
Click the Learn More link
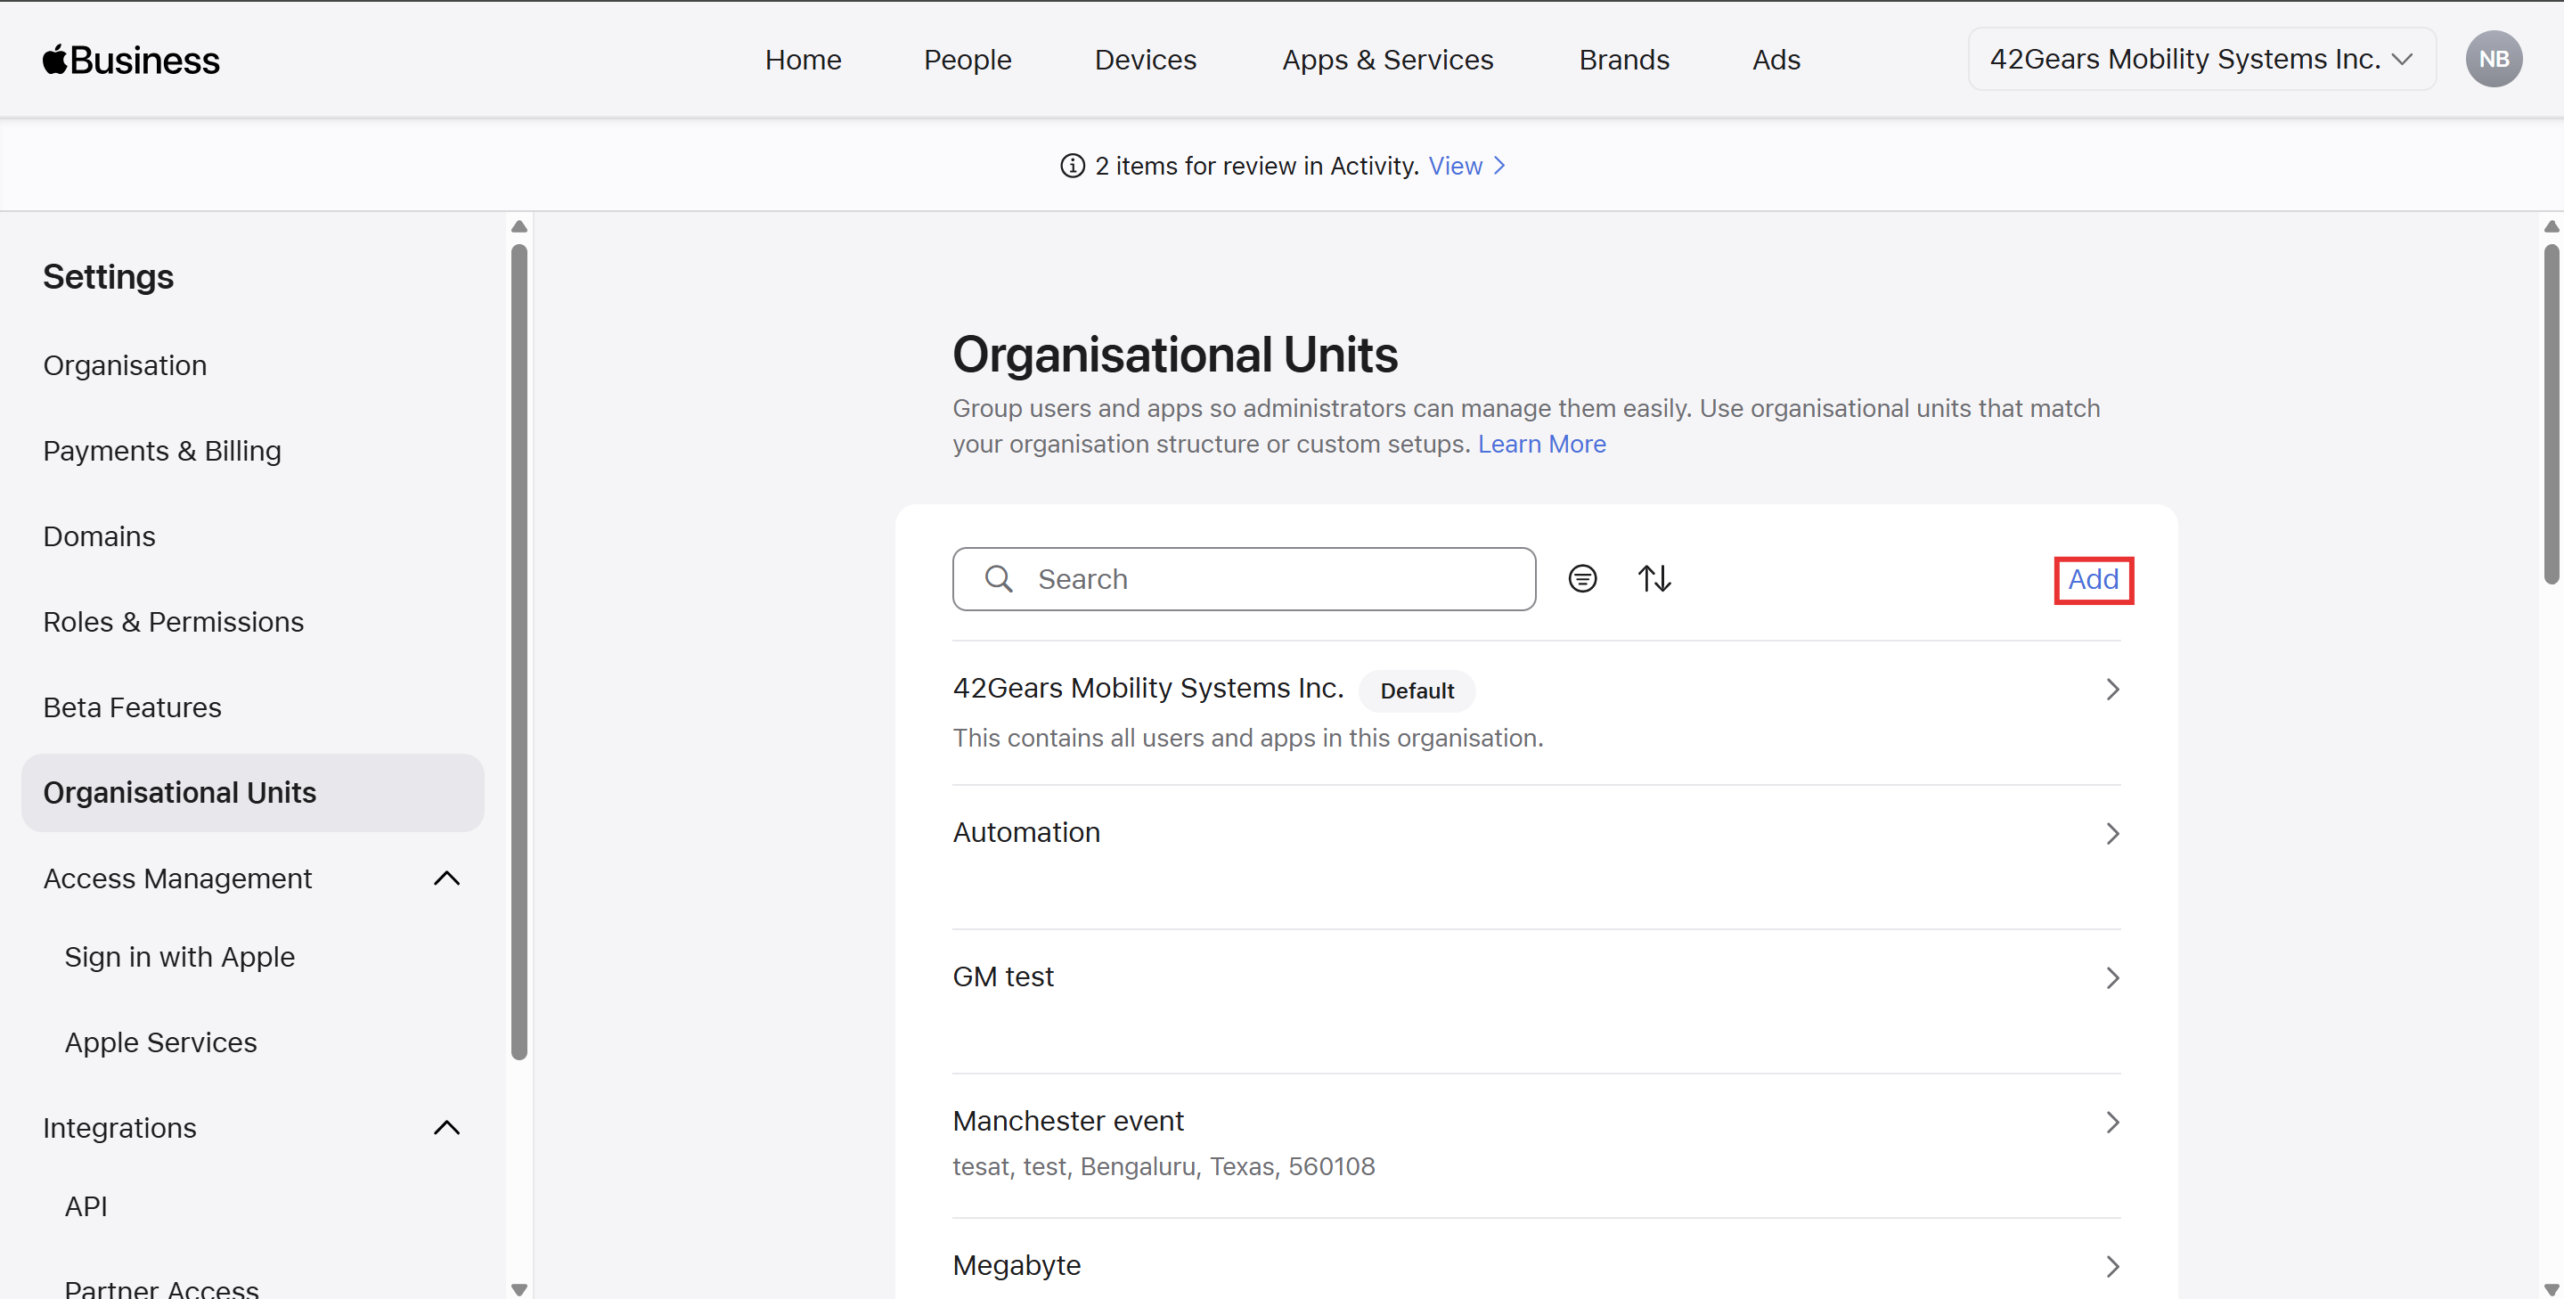pos(1540,444)
